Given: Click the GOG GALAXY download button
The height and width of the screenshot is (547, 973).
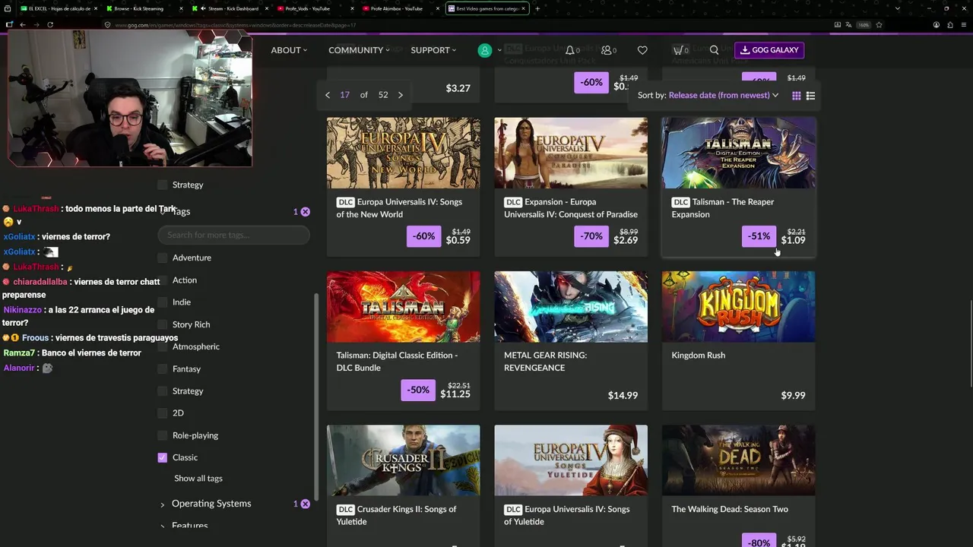Looking at the screenshot, I should pyautogui.click(x=769, y=50).
